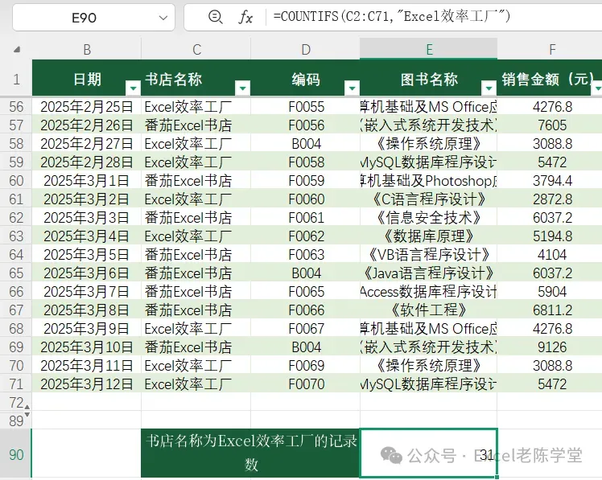602x480 pixels.
Task: Click 《C语言程序设计》 cell
Action: (429, 199)
